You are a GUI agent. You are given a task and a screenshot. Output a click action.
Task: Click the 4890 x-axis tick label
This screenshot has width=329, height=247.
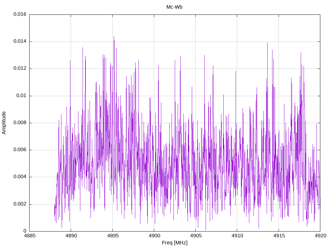click(71, 236)
